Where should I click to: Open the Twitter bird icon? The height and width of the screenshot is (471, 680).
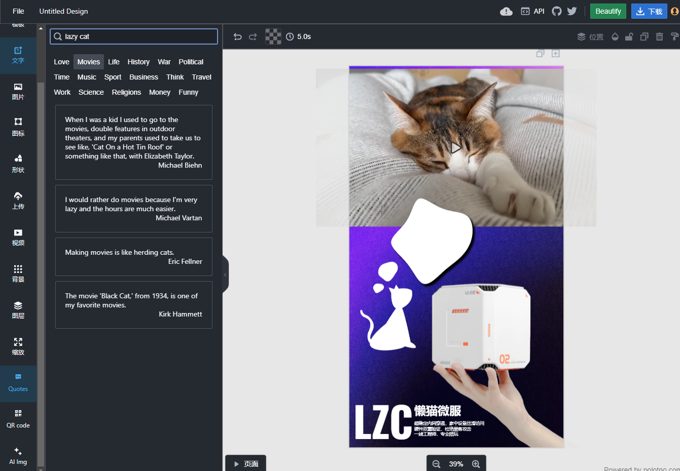click(572, 11)
